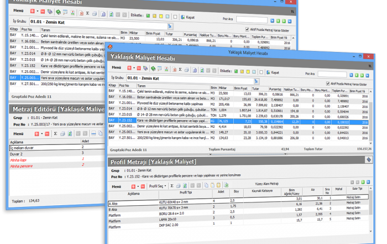Click the diamond icon at Profil Metrajı panel corner
Screen dimensions: 387x244
pos(368,159)
